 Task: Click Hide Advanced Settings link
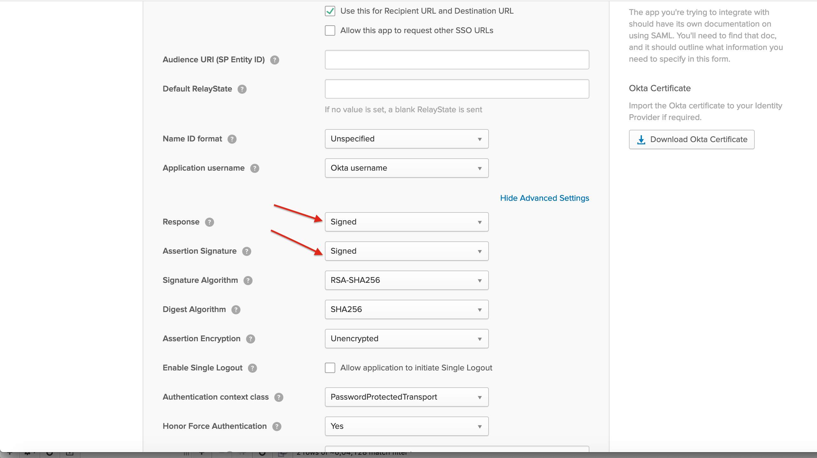point(544,198)
